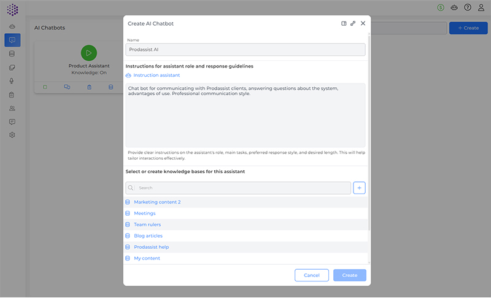The height and width of the screenshot is (298, 491).
Task: Click the Name input field
Action: tap(245, 49)
